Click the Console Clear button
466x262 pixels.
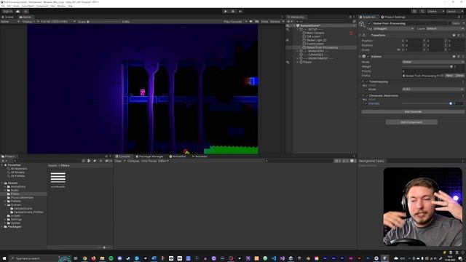click(x=118, y=161)
